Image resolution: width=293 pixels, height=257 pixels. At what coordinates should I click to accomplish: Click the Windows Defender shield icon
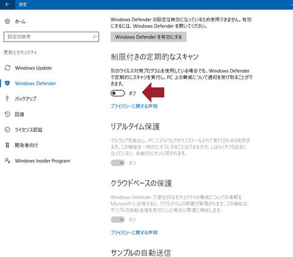(x=7, y=83)
